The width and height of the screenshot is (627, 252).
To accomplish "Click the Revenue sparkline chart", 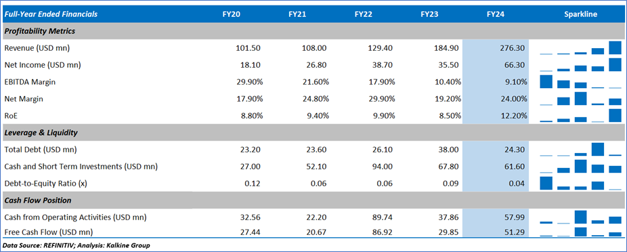I will (x=580, y=48).
